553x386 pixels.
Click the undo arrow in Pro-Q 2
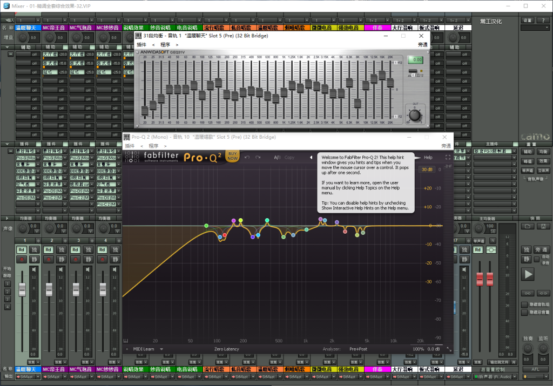[x=247, y=157]
